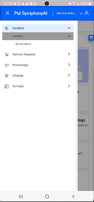Open the user profile icon

(x=86, y=13)
